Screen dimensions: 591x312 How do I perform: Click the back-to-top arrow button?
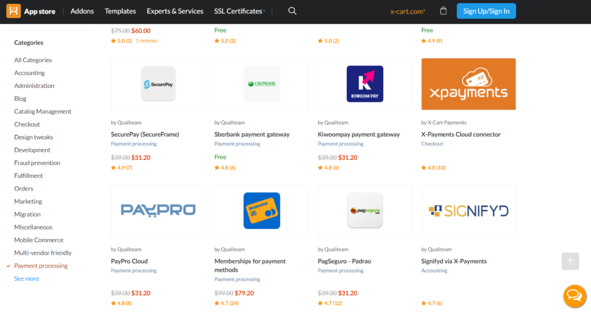pyautogui.click(x=570, y=261)
